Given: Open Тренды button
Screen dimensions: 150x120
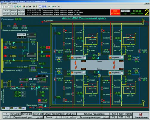Looking at the screenshot, I should [x=14, y=10].
